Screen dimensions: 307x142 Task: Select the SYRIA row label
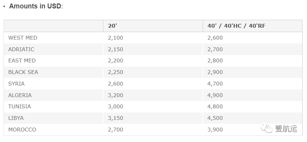pos(17,84)
